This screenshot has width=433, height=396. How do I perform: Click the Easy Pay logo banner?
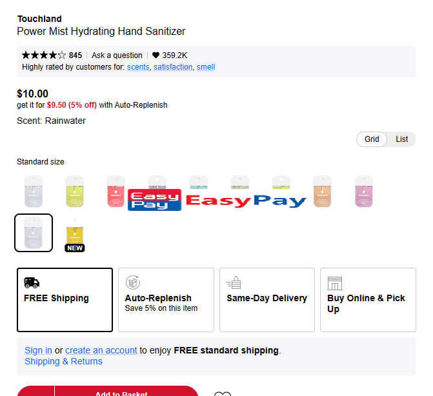[x=217, y=201]
